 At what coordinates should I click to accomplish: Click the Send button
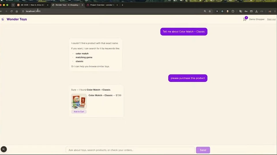(203, 150)
